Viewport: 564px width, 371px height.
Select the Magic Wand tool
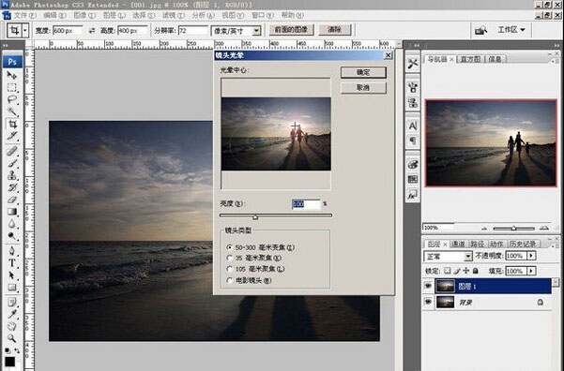pos(12,112)
